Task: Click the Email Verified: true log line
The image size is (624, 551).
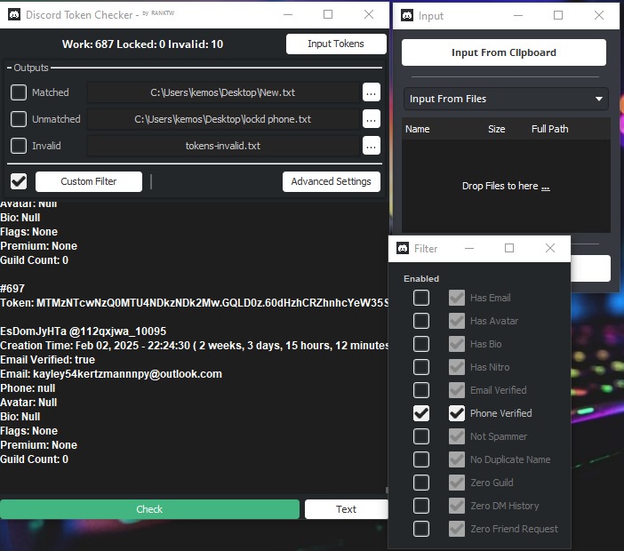Action: (x=47, y=360)
